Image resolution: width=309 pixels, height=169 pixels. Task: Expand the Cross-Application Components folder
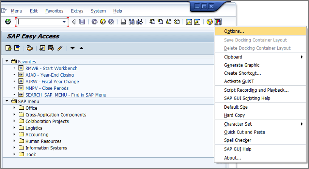(14, 114)
